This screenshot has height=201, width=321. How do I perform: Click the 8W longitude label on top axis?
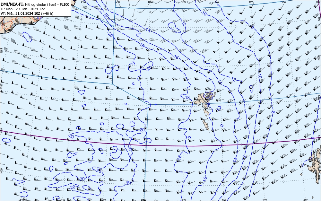pyautogui.click(x=184, y=2)
